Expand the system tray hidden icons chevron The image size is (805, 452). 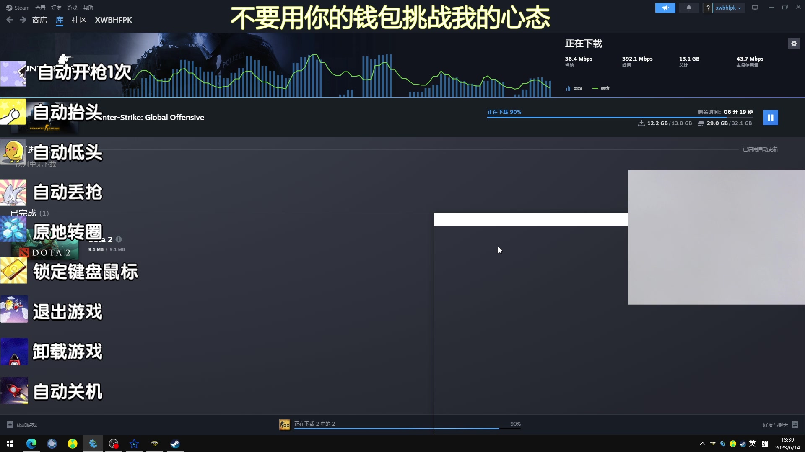pyautogui.click(x=703, y=444)
